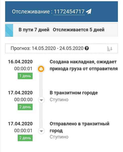Screen dimensions: 123x152
Task: Click the Прогноз date range field
Action: 61,48
